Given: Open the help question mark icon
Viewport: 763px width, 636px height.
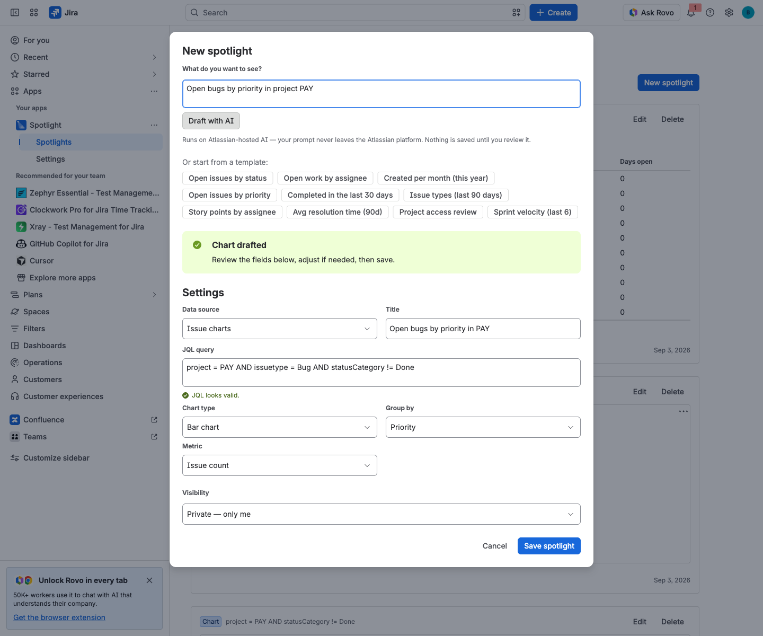Looking at the screenshot, I should pyautogui.click(x=710, y=13).
